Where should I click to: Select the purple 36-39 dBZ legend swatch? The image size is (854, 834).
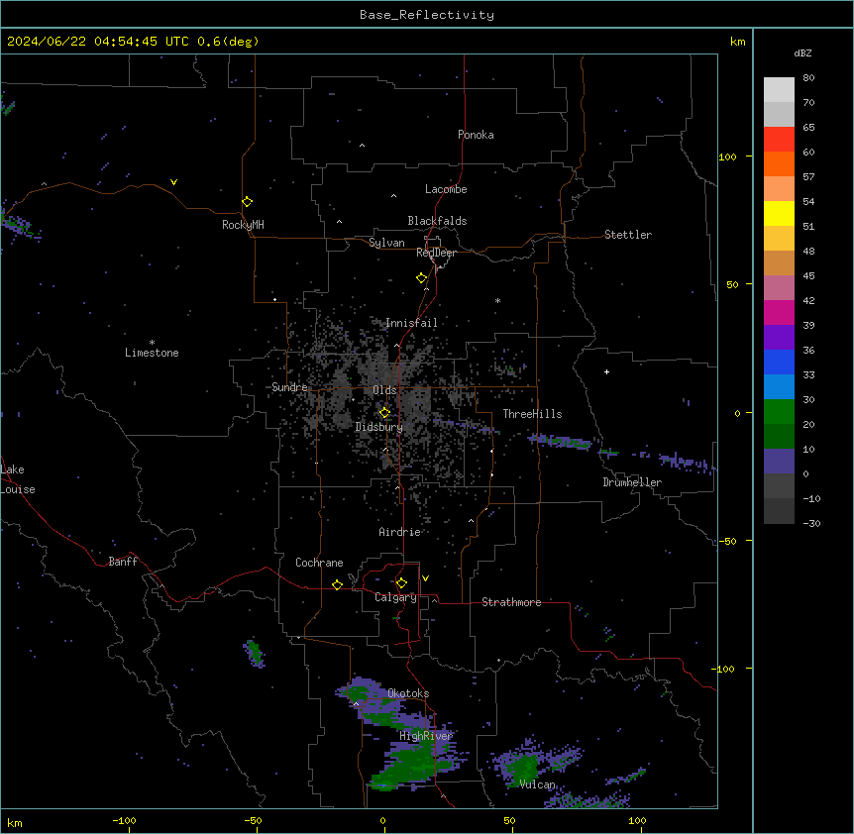click(x=779, y=337)
